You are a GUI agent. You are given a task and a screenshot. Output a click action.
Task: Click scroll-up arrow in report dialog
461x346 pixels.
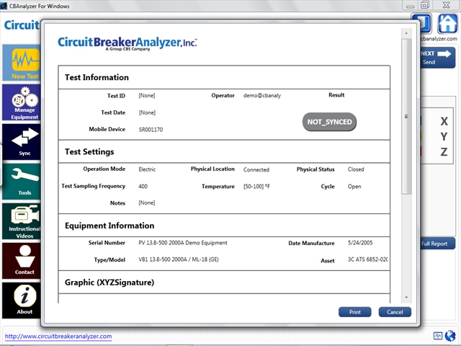pos(406,33)
